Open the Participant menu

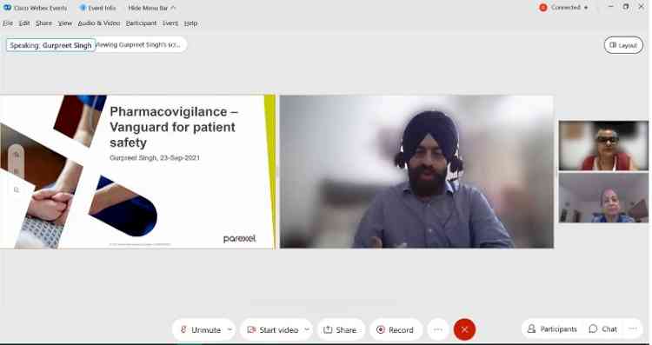pos(141,23)
